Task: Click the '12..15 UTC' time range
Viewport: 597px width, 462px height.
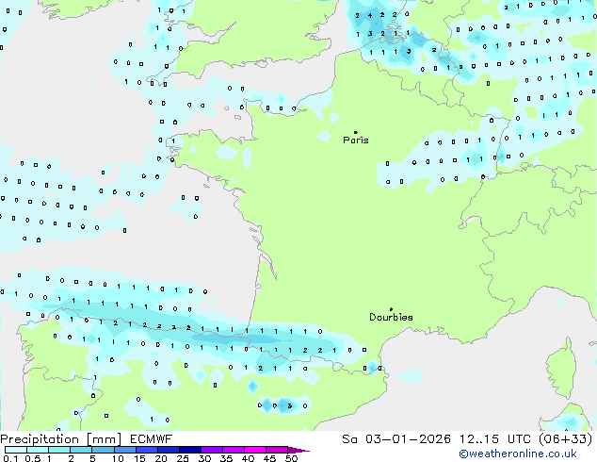Action: pyautogui.click(x=495, y=439)
